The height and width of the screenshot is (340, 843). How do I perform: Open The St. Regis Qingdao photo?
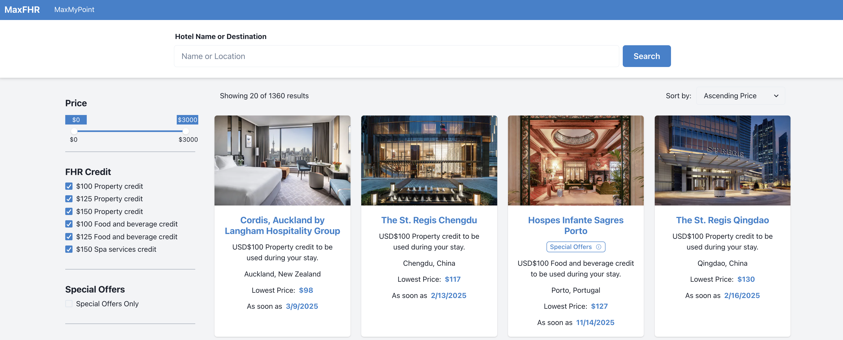pos(722,160)
